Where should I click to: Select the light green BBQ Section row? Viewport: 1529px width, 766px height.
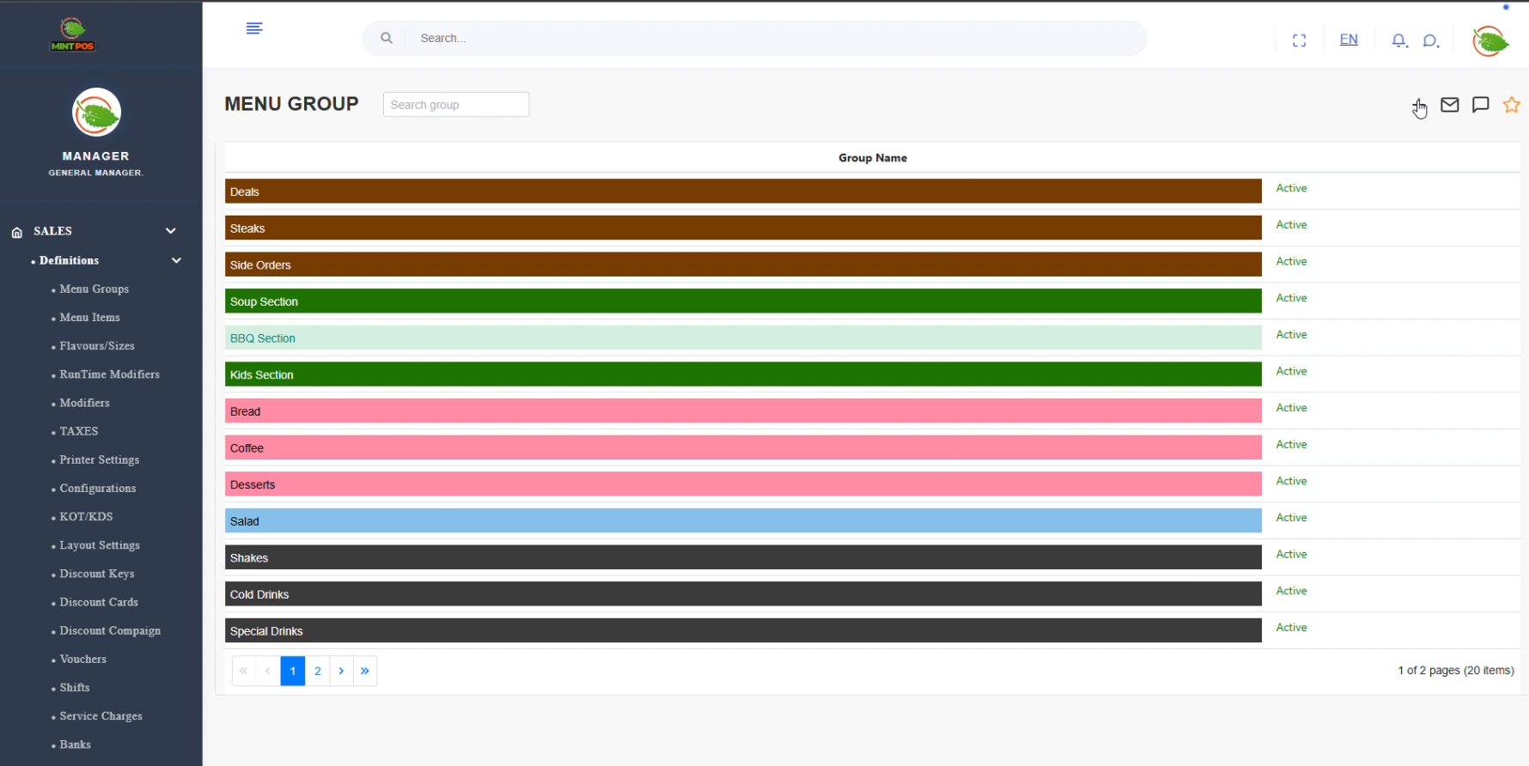(x=743, y=338)
